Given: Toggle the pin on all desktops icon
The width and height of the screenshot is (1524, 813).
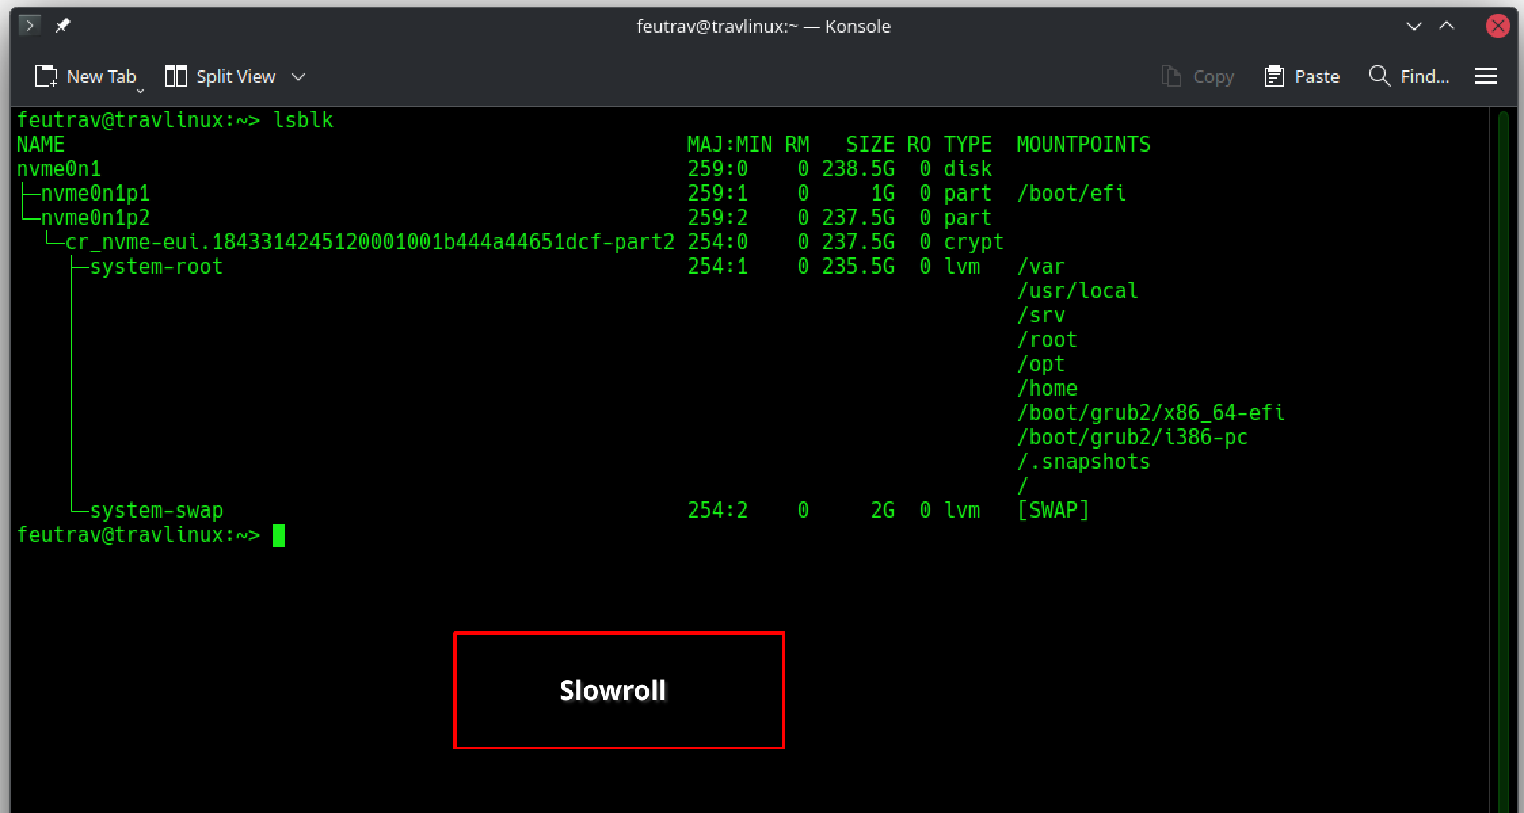Looking at the screenshot, I should [63, 26].
